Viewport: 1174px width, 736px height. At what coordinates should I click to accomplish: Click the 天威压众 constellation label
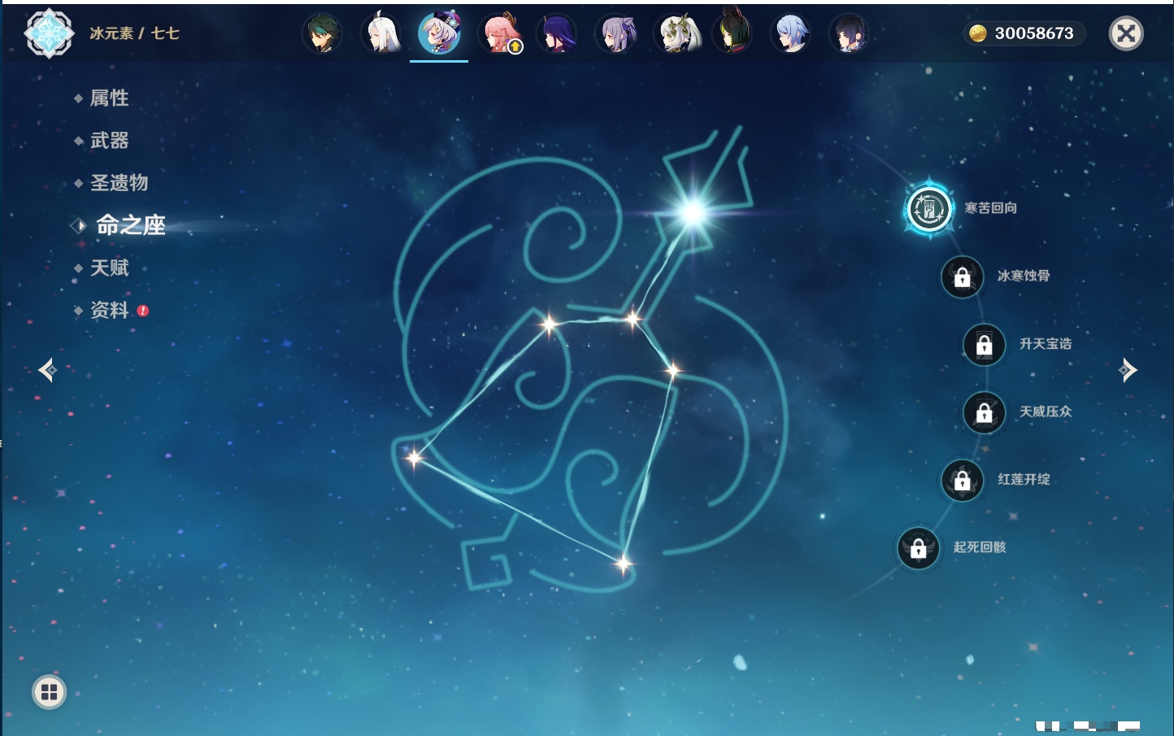click(1046, 412)
